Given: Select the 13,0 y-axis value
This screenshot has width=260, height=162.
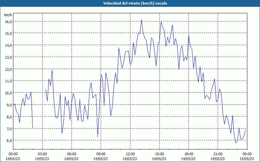Looking at the screenshot, I should pyautogui.click(x=8, y=57).
